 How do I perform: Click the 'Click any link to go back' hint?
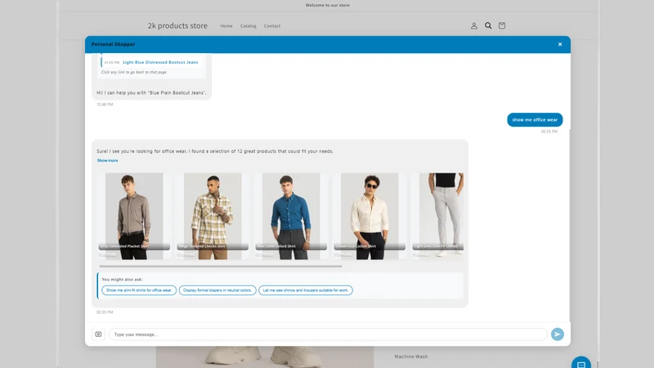[x=133, y=72]
